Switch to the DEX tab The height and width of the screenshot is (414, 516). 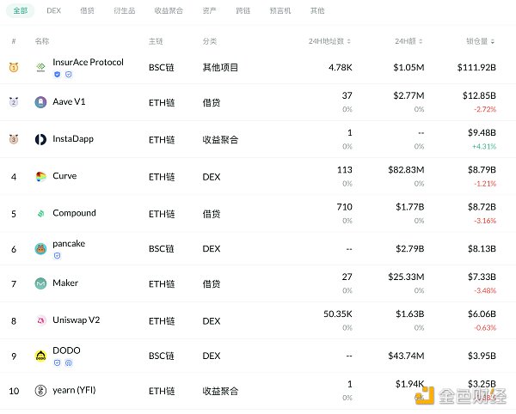tap(53, 10)
